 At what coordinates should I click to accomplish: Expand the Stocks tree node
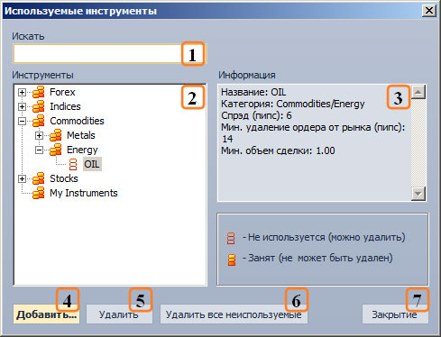pos(22,178)
